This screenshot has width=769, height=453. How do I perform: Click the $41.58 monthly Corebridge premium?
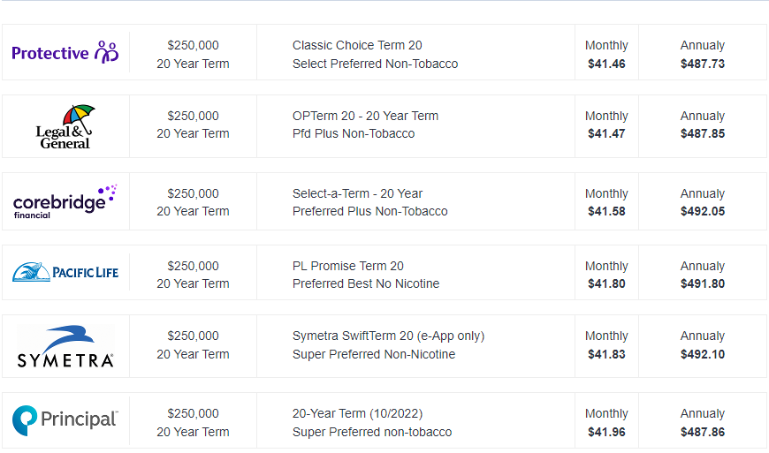pos(606,212)
